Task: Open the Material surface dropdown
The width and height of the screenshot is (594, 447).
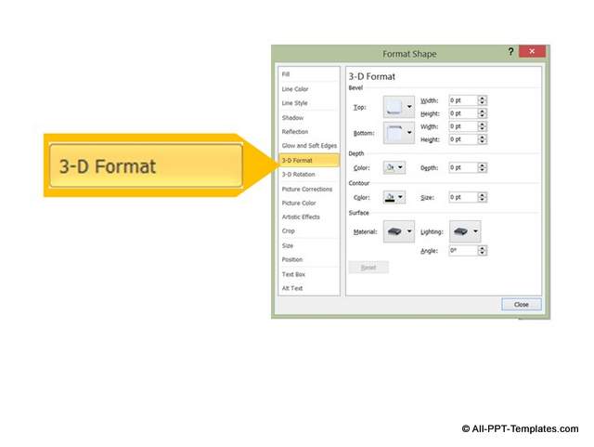Action: (399, 231)
